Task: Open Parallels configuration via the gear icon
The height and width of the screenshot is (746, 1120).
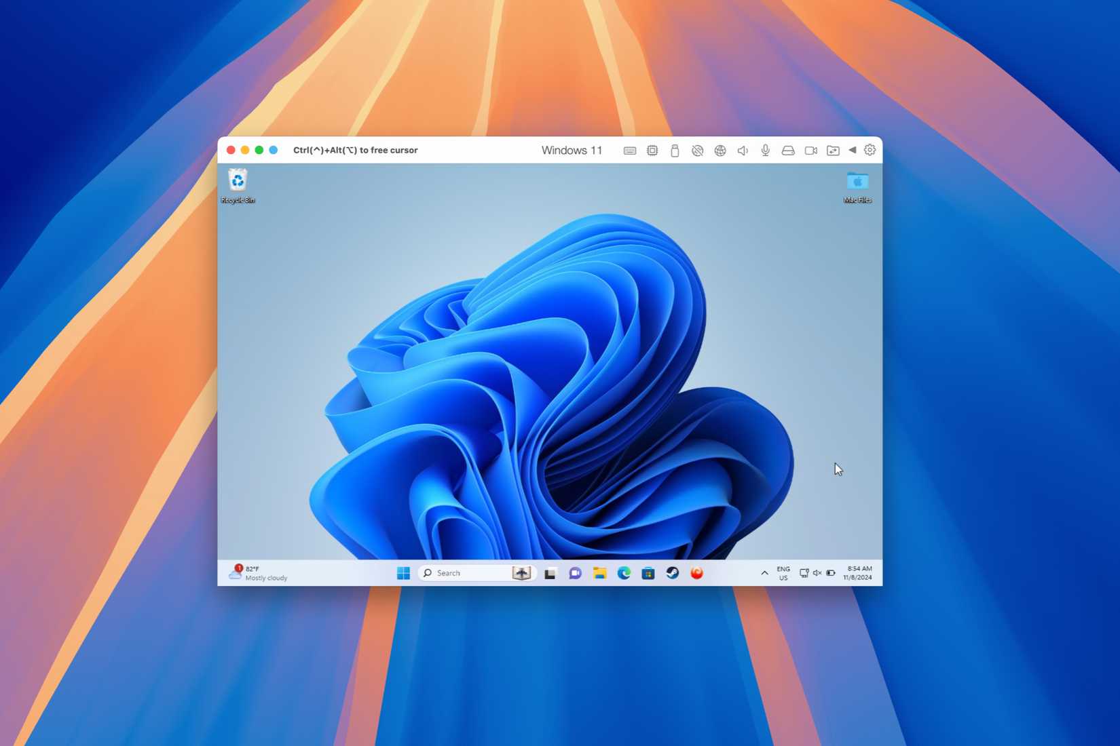Action: click(870, 150)
